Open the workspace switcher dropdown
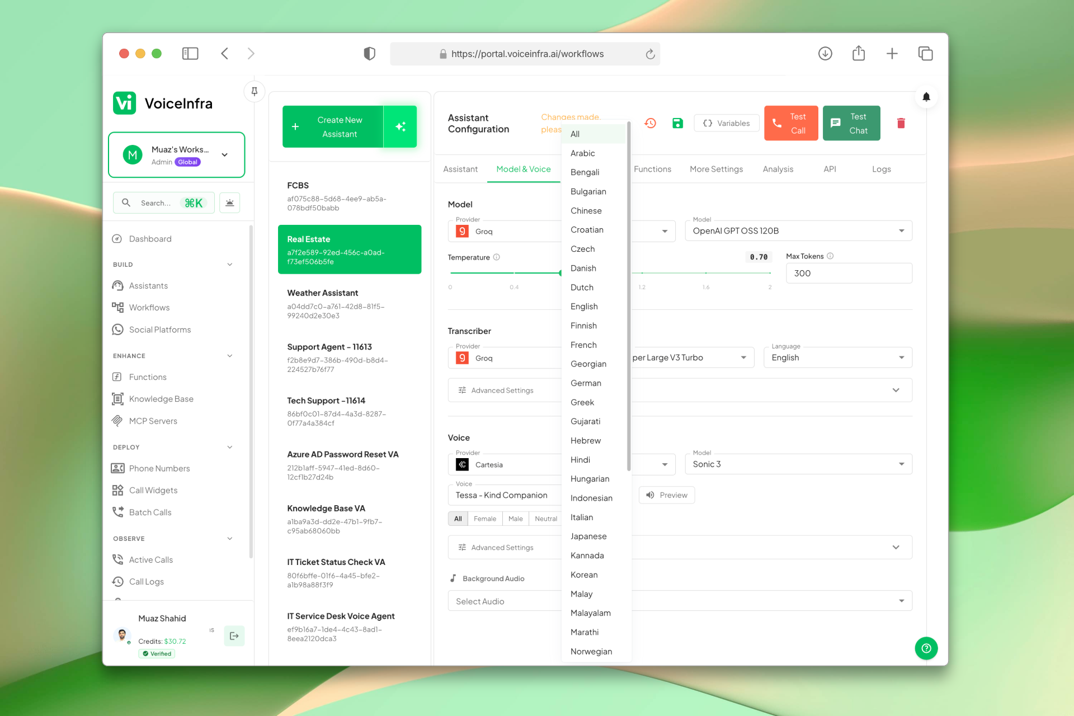1074x716 pixels. [177, 155]
